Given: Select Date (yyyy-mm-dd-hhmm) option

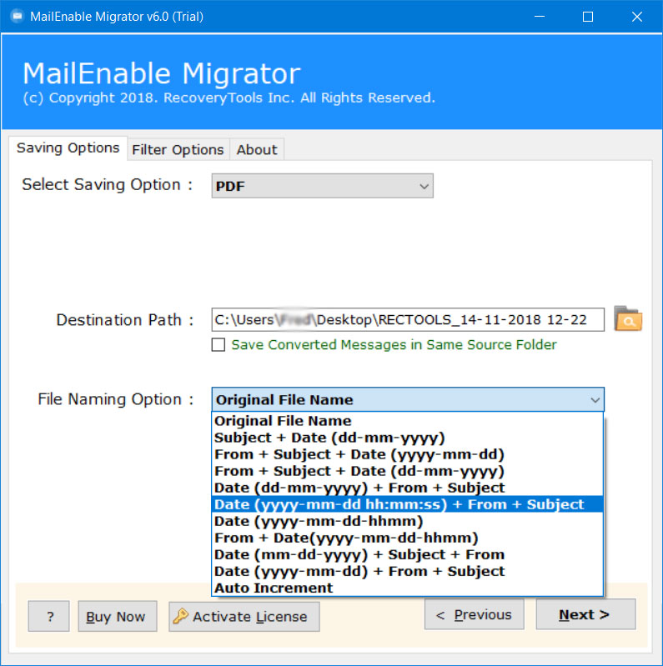Looking at the screenshot, I should [x=407, y=521].
